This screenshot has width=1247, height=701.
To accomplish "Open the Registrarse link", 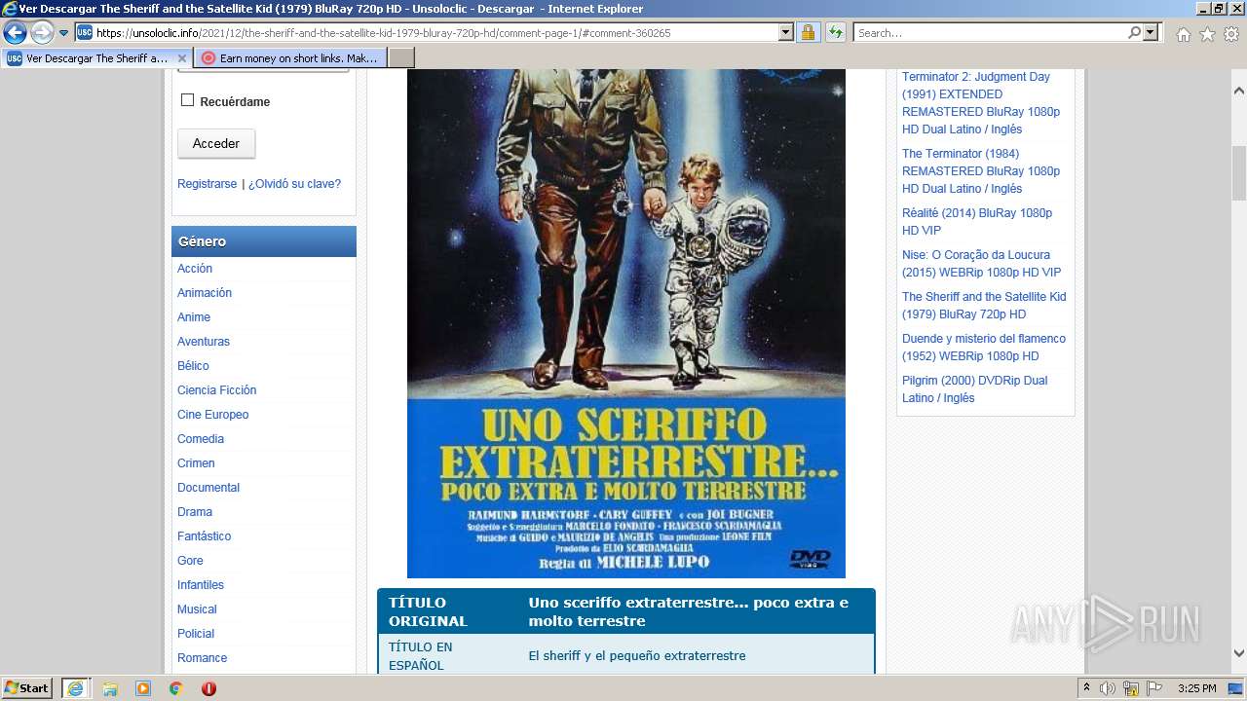I will [207, 184].
